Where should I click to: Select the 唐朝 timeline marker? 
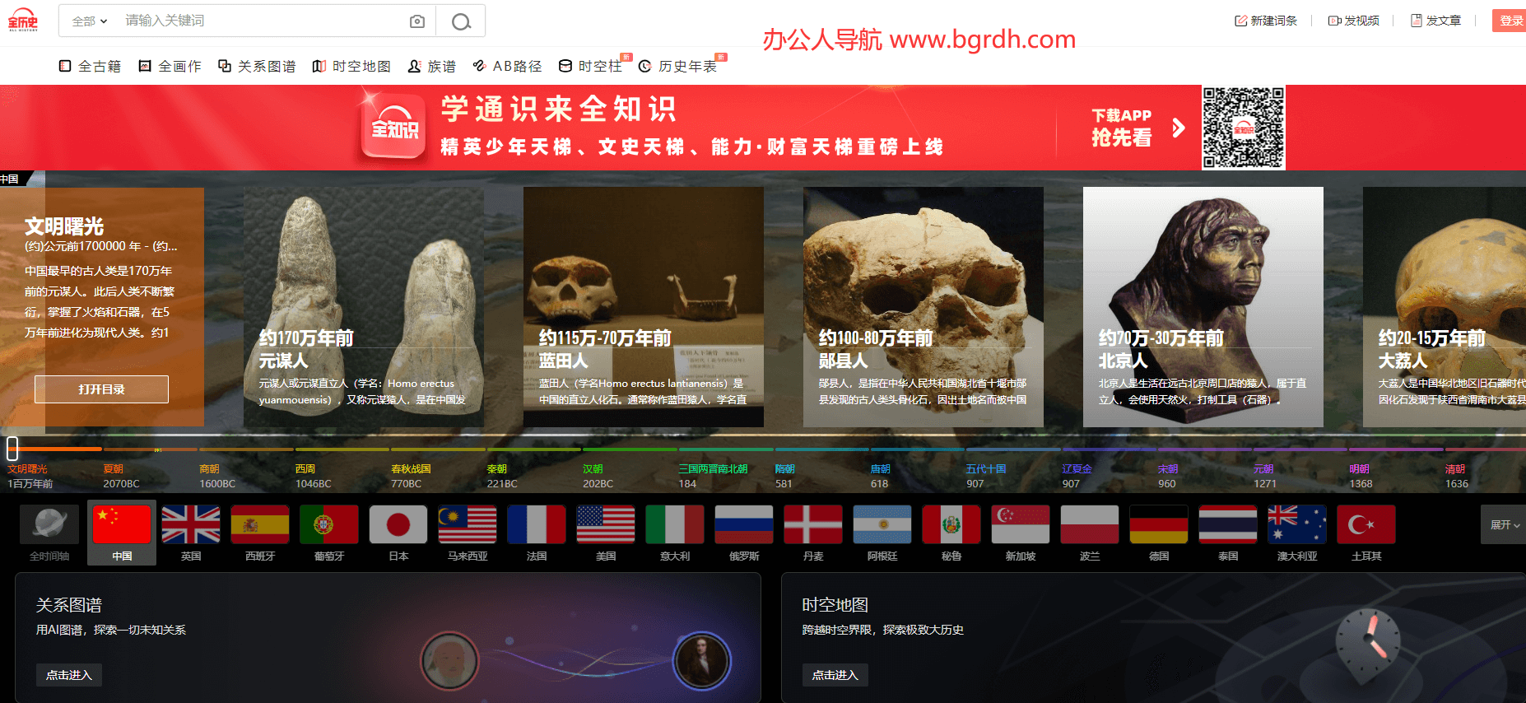click(880, 475)
